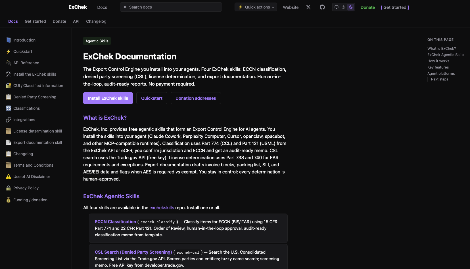
Task: Click the Privacy Policy padlock icon
Action: click(x=9, y=188)
